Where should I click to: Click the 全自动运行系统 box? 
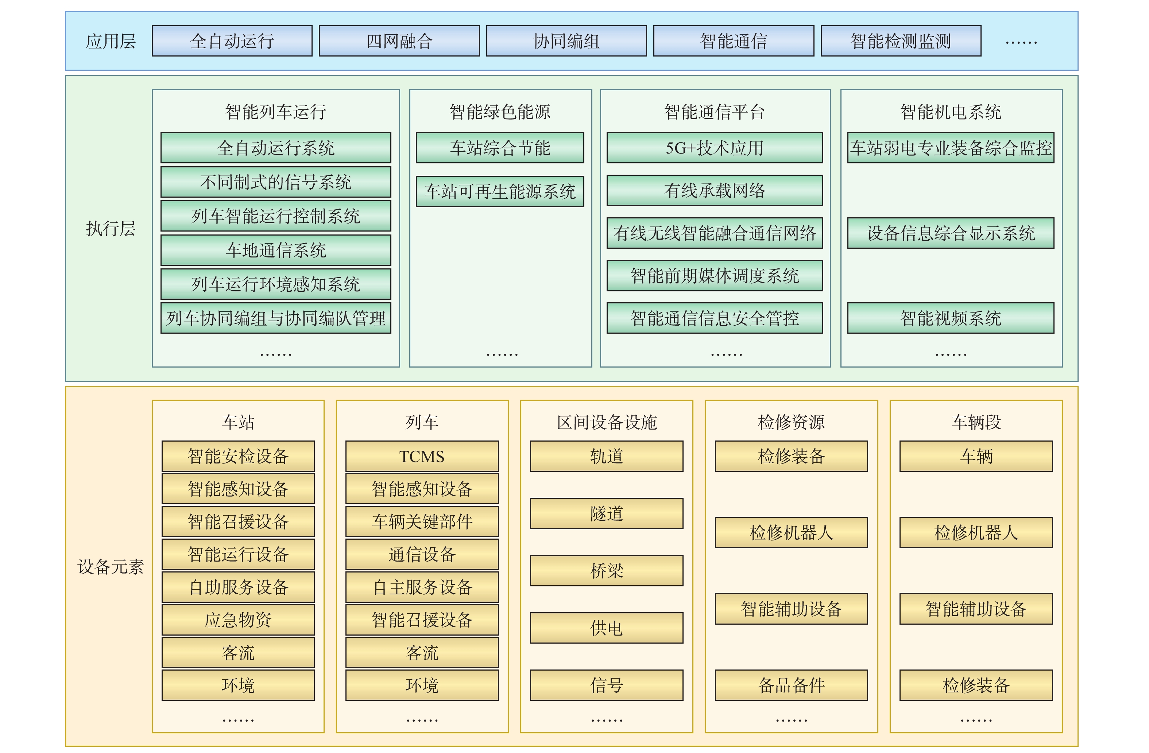coord(276,148)
